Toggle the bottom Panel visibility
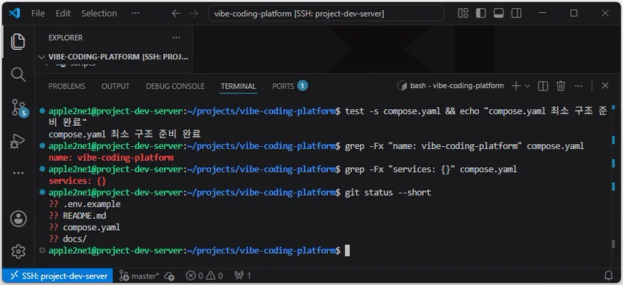The width and height of the screenshot is (623, 285). [x=498, y=13]
